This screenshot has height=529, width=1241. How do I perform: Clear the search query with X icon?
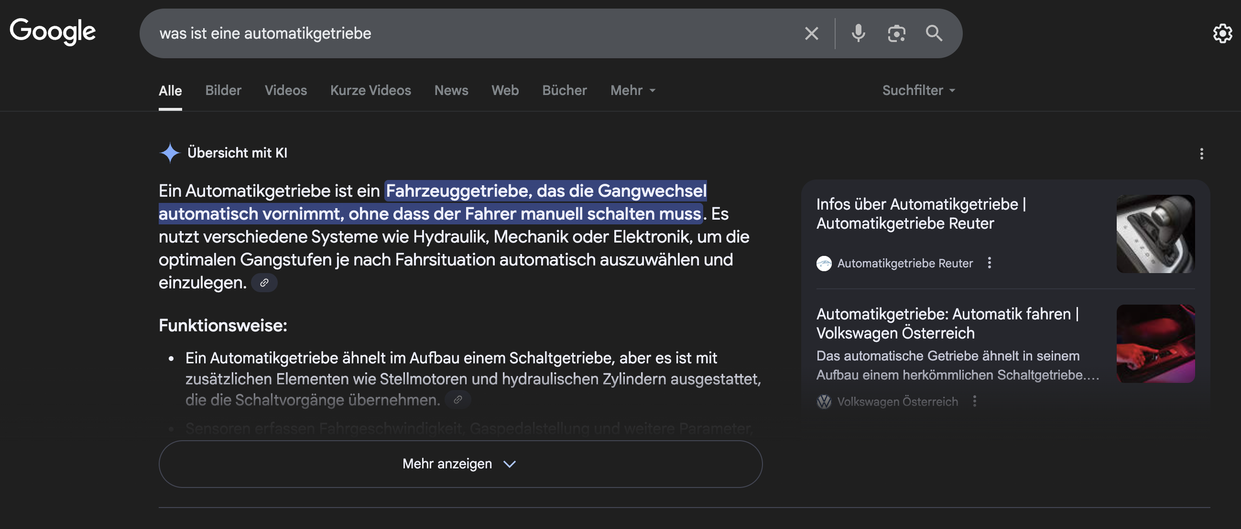[811, 33]
